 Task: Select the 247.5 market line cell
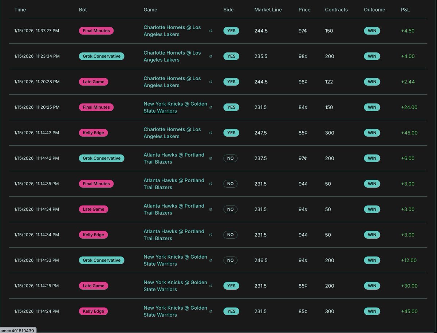[x=260, y=133]
